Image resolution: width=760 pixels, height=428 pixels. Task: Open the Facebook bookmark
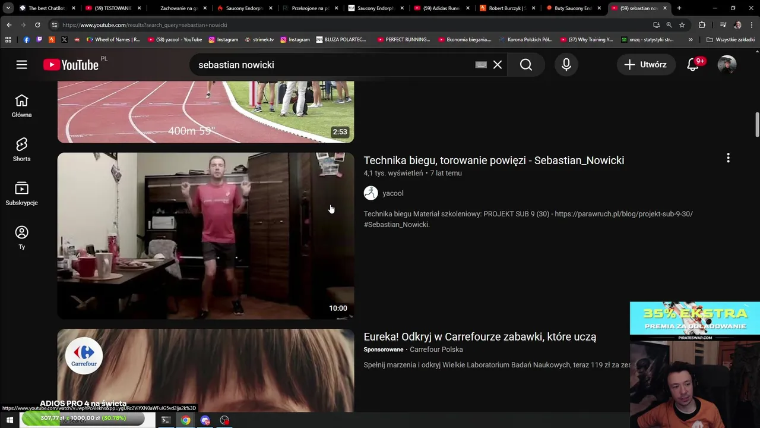pyautogui.click(x=26, y=40)
